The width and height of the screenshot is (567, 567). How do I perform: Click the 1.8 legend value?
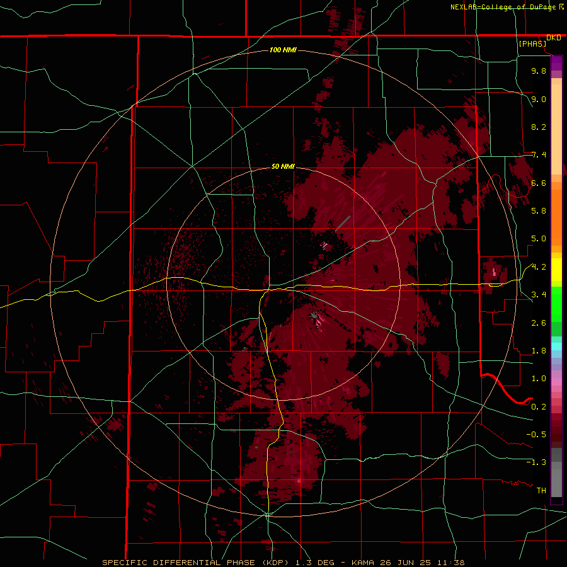(x=539, y=351)
